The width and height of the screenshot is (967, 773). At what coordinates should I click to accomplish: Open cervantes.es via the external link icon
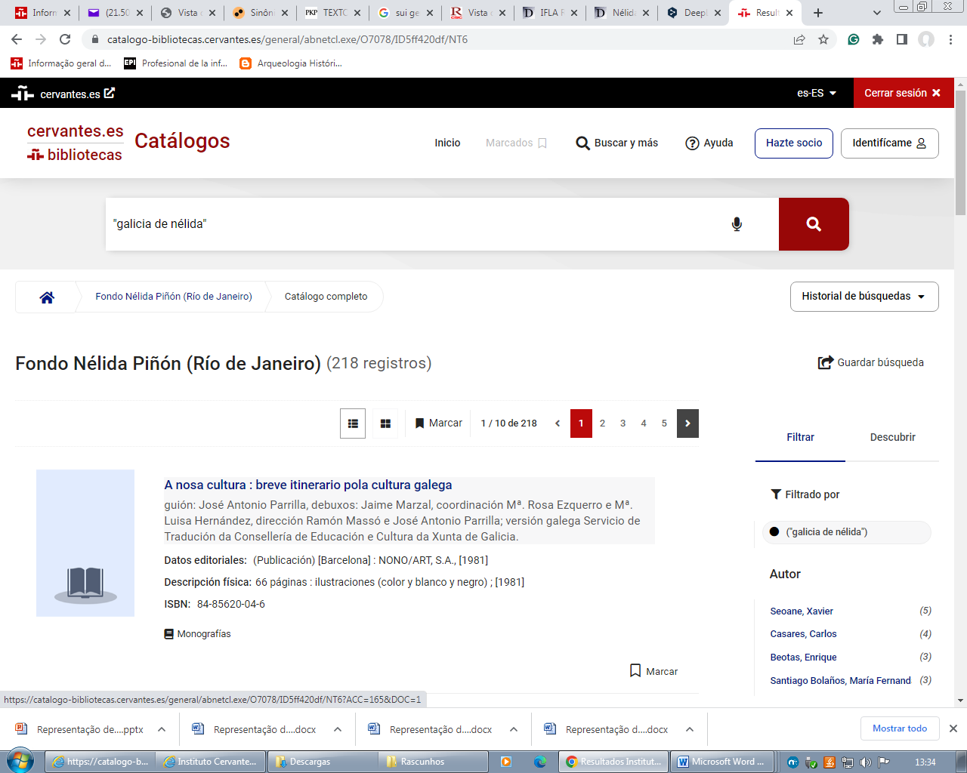[110, 92]
